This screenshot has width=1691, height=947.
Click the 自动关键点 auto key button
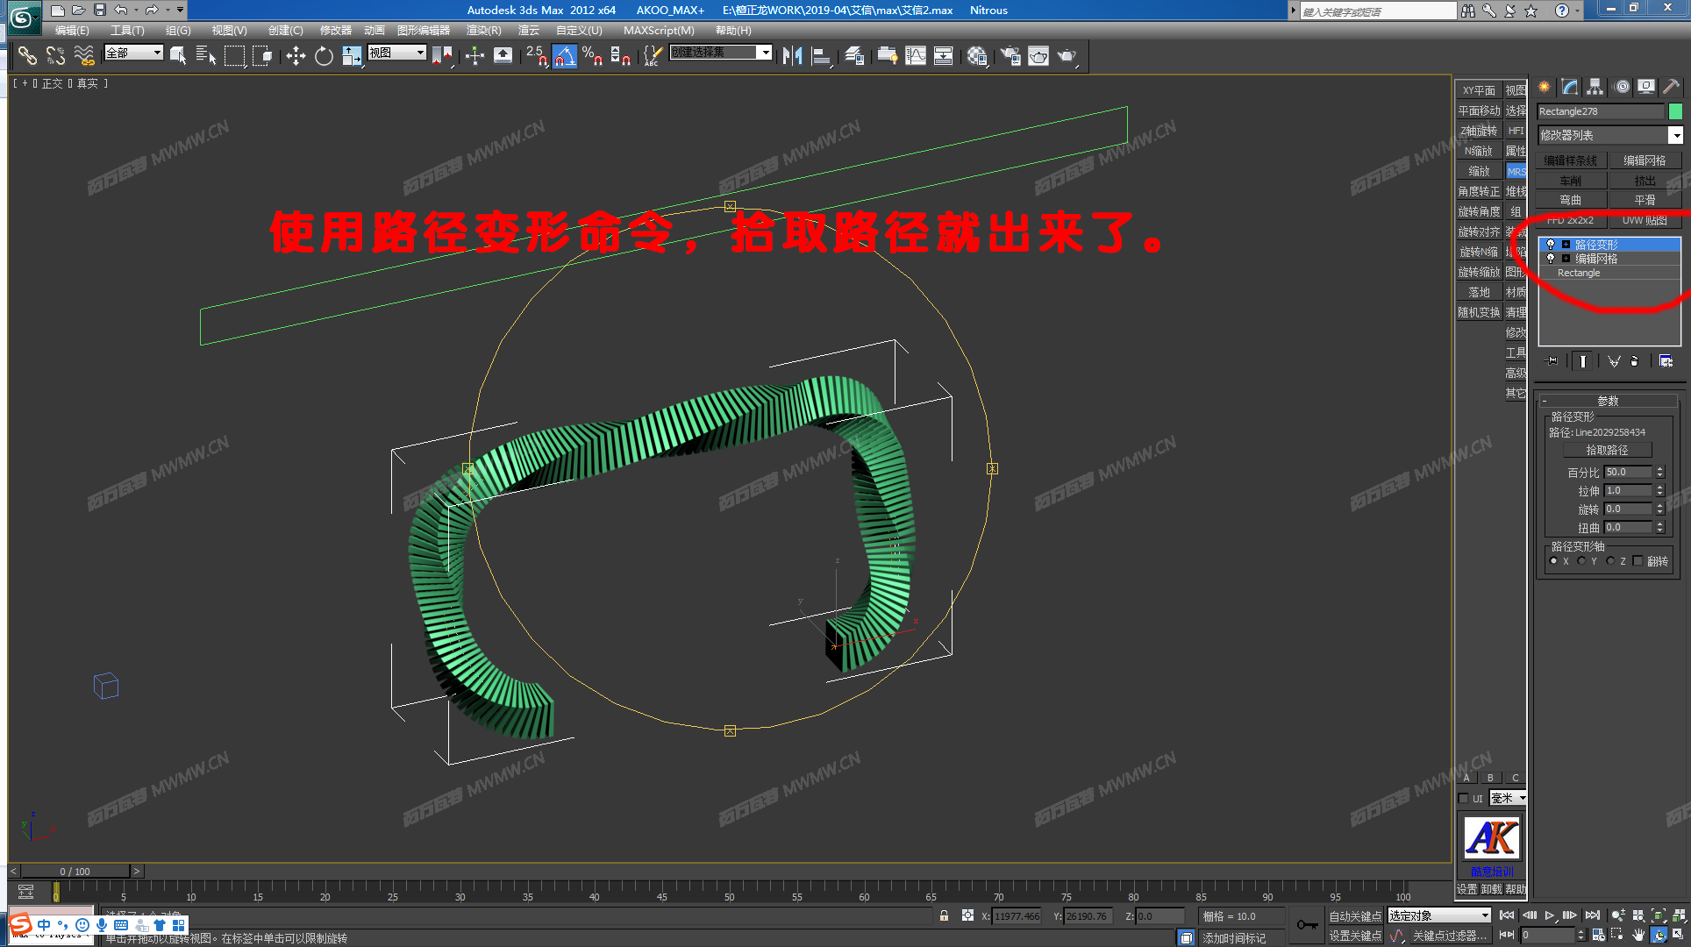pyautogui.click(x=1355, y=915)
